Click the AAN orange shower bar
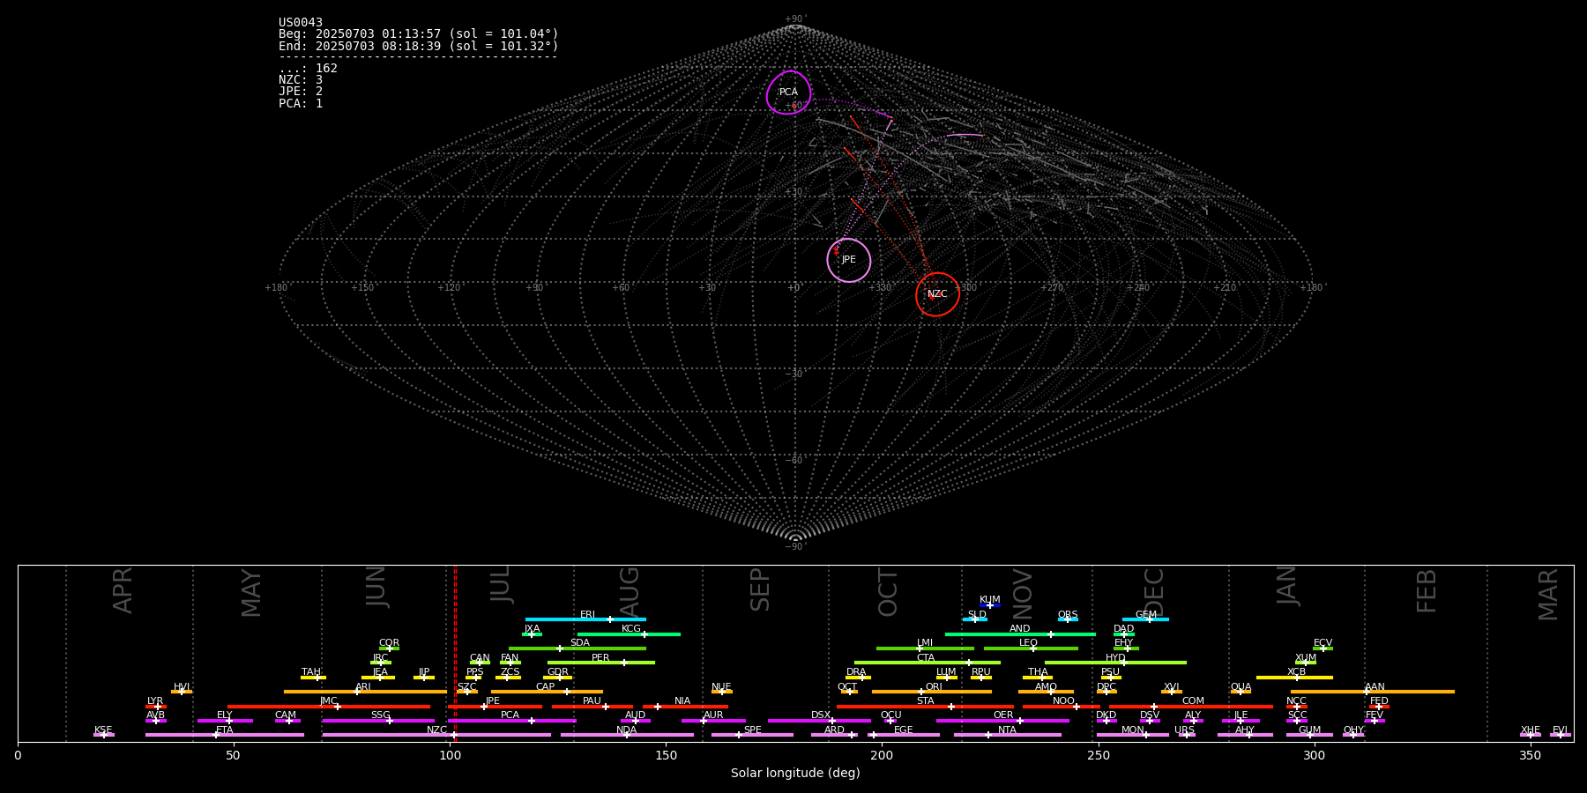The width and height of the screenshot is (1587, 793). pyautogui.click(x=1373, y=692)
